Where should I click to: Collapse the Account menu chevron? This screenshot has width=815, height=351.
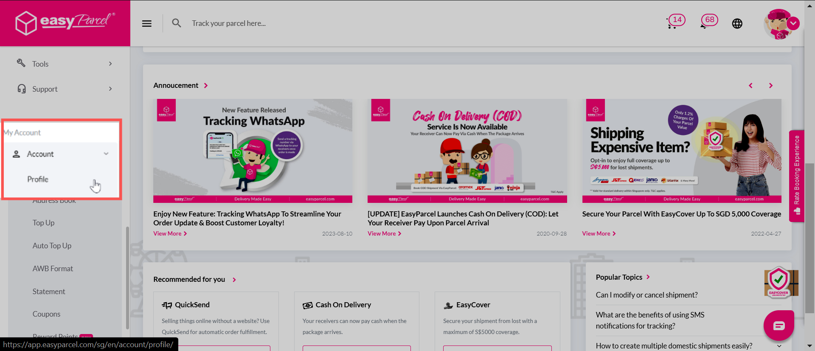click(x=106, y=154)
